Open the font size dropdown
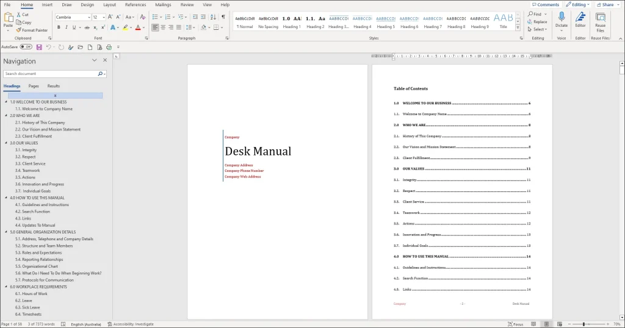This screenshot has height=328, width=625. pos(104,17)
